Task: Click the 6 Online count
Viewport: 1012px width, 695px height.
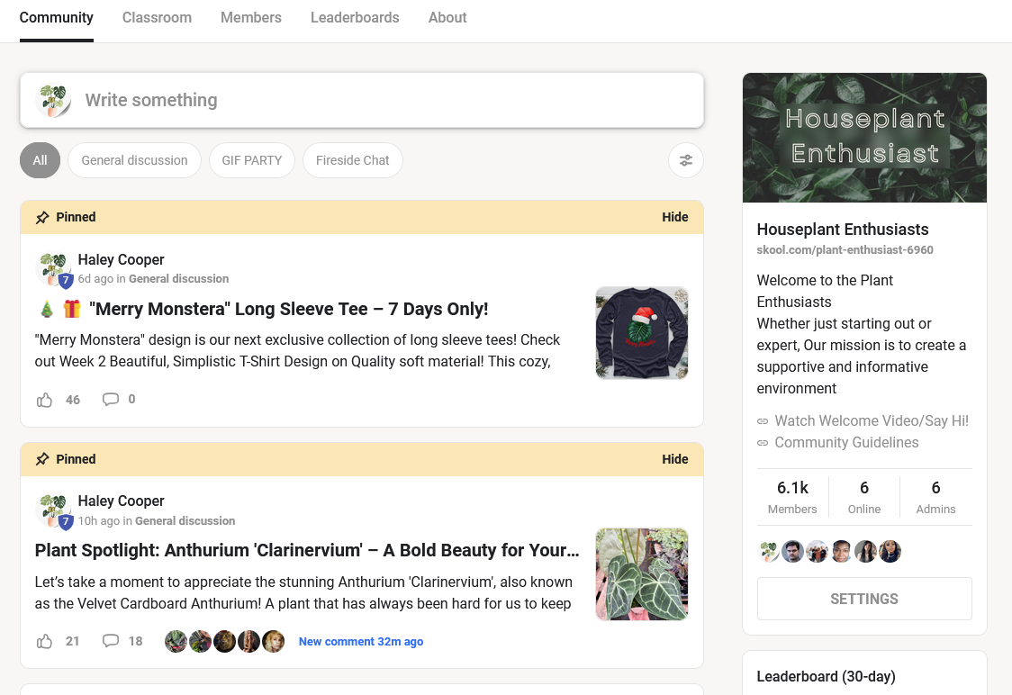Action: 864,497
